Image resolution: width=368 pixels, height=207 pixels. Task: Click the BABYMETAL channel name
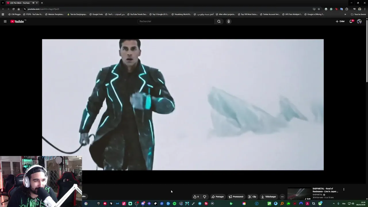[x=318, y=195]
